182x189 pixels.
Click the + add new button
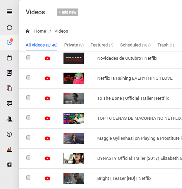(x=68, y=12)
